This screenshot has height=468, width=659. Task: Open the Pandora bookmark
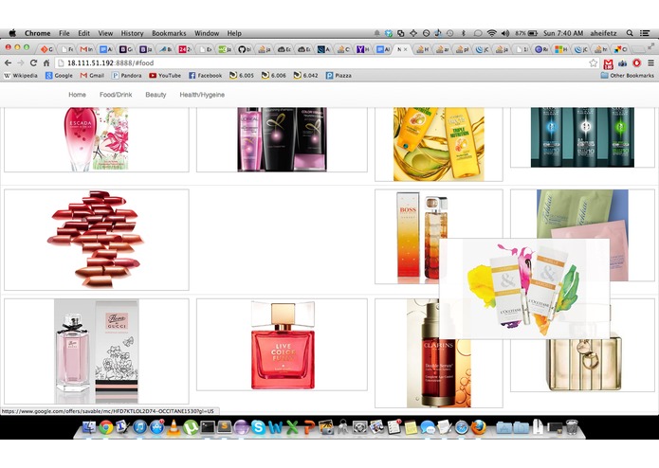tap(127, 76)
